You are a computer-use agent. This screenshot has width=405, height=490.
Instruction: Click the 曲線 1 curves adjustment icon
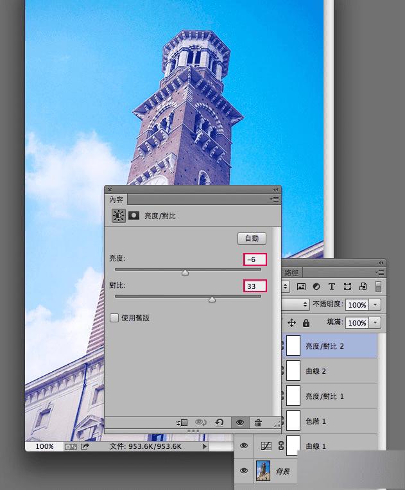(266, 446)
